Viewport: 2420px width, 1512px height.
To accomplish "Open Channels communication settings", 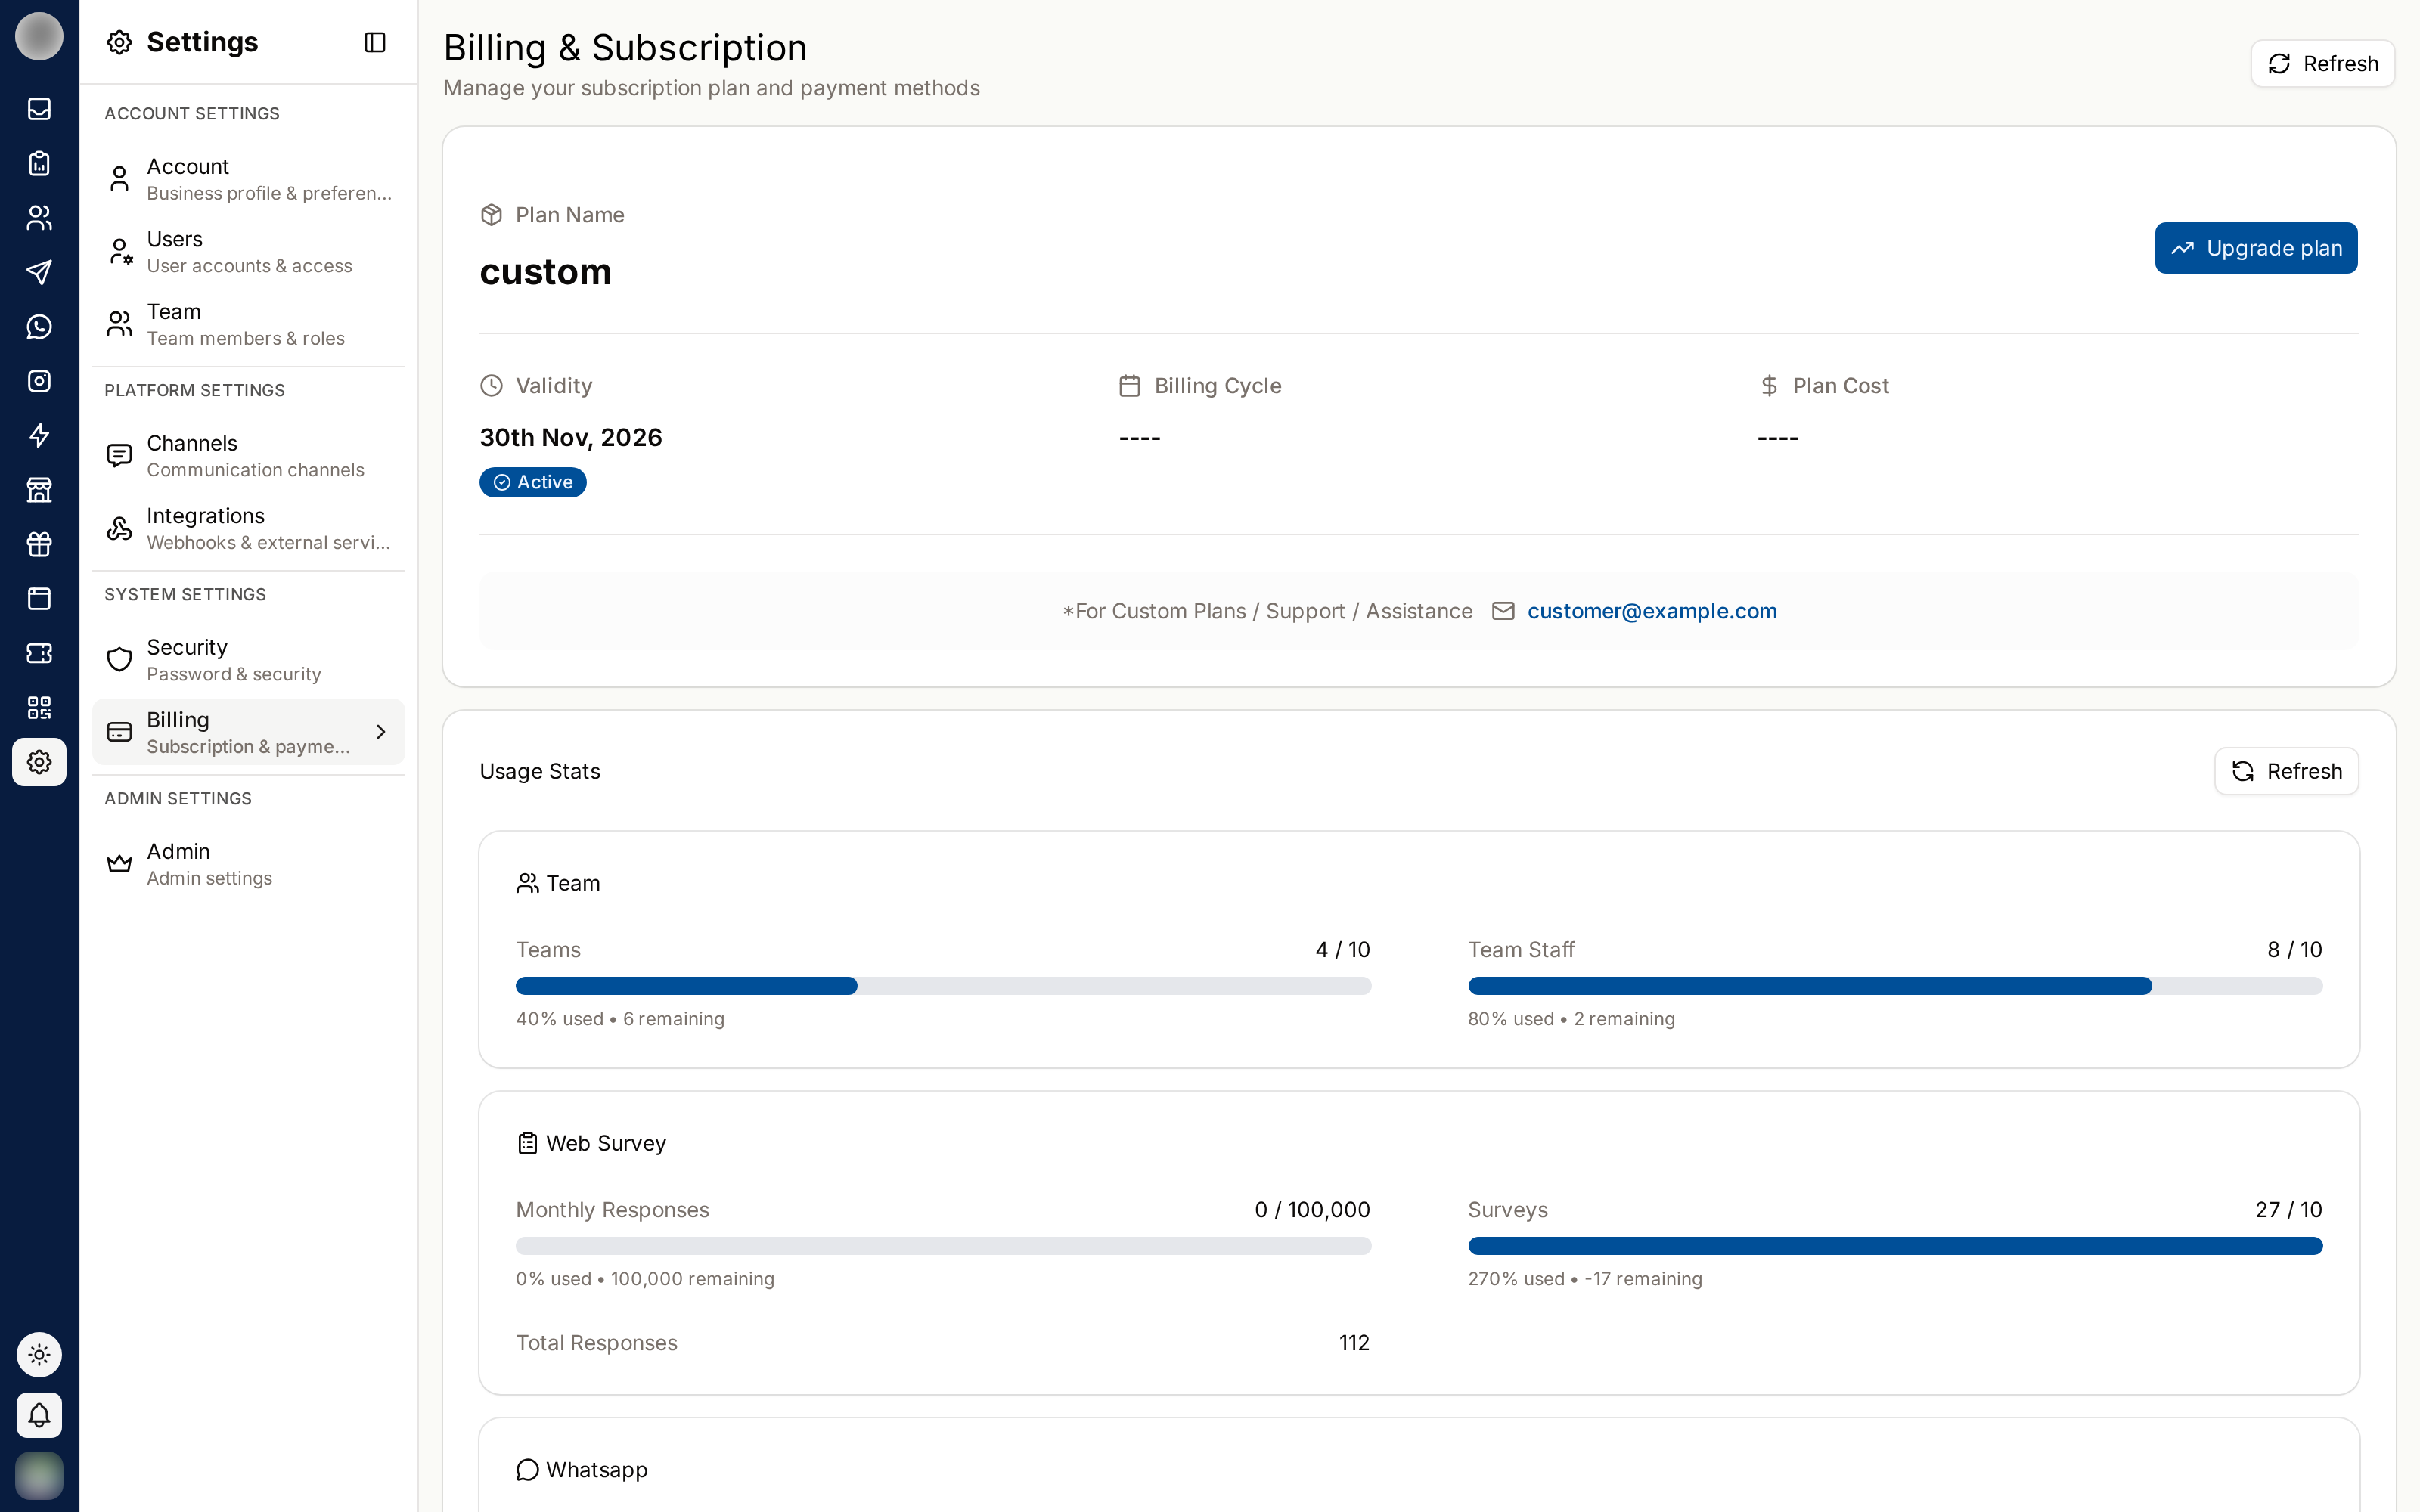I will click(248, 456).
